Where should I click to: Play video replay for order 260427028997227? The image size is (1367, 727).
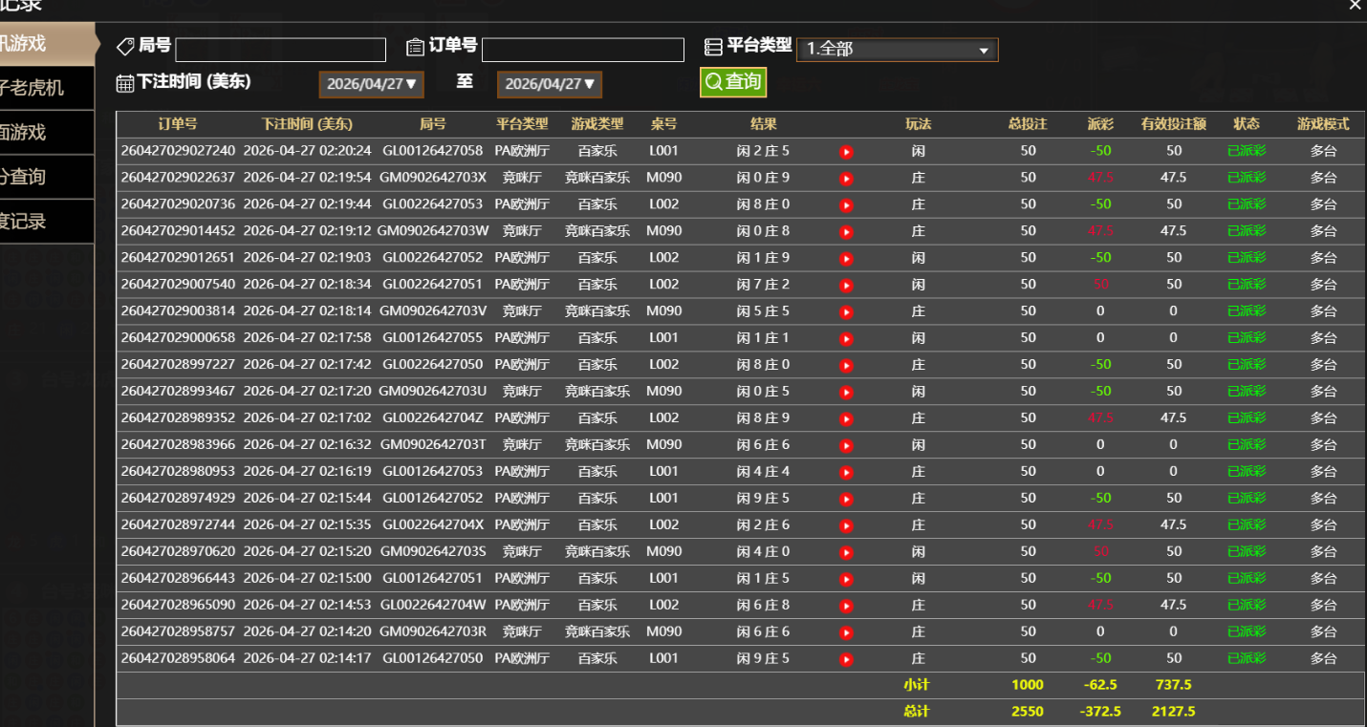point(846,366)
